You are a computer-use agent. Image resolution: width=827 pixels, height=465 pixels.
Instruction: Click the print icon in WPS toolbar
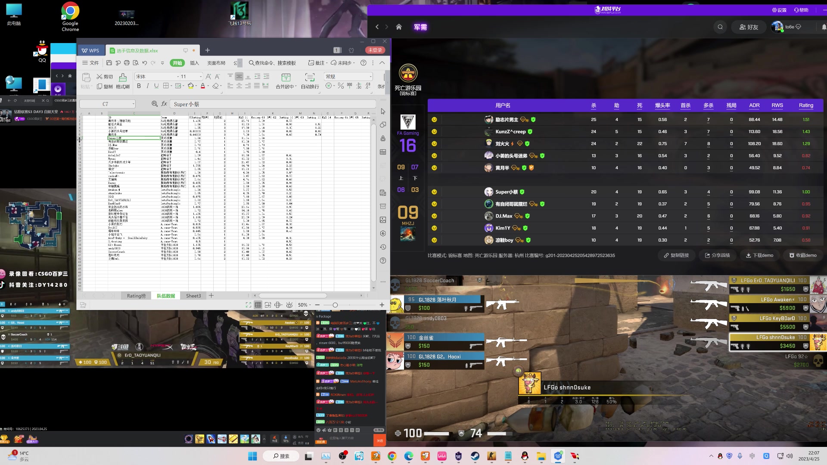point(127,63)
